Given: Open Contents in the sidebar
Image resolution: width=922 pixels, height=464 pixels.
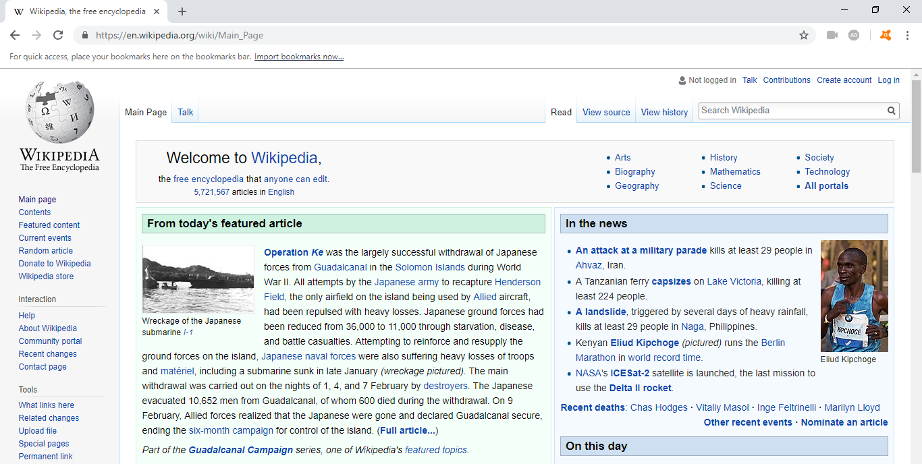Looking at the screenshot, I should [x=34, y=212].
